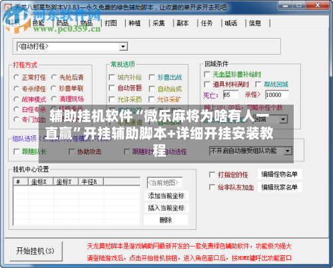Viewport: 333px width, 268px height.
Task: Click 插入当前坐标 button
Action: click(166, 208)
